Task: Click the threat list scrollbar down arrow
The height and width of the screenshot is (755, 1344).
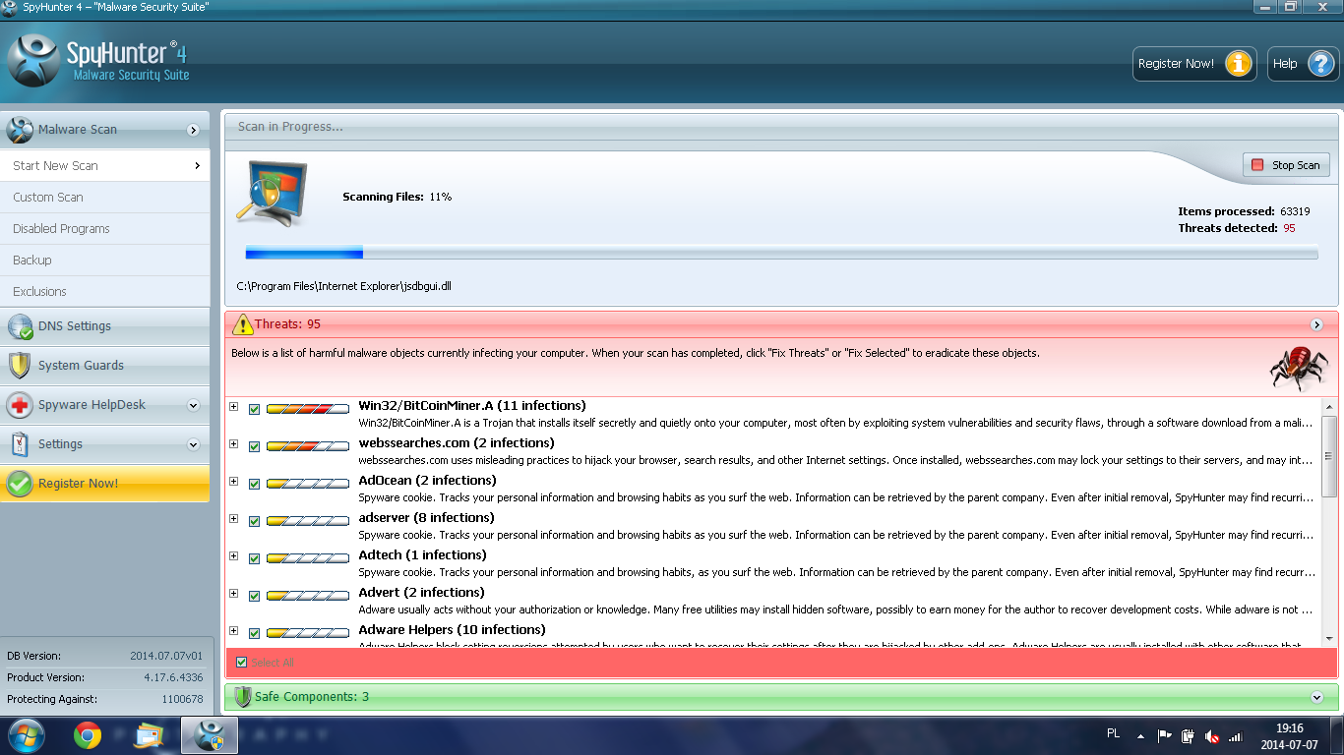Action: pyautogui.click(x=1329, y=639)
